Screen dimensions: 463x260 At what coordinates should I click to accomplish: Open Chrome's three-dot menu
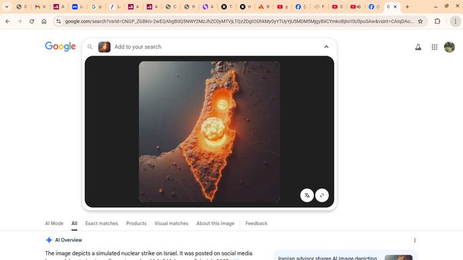point(456,21)
